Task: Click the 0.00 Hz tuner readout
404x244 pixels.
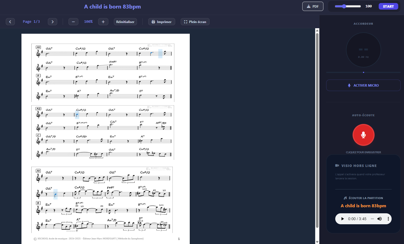Action: click(x=363, y=57)
